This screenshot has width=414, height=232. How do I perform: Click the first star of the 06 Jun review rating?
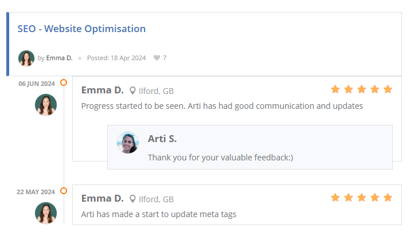(335, 89)
